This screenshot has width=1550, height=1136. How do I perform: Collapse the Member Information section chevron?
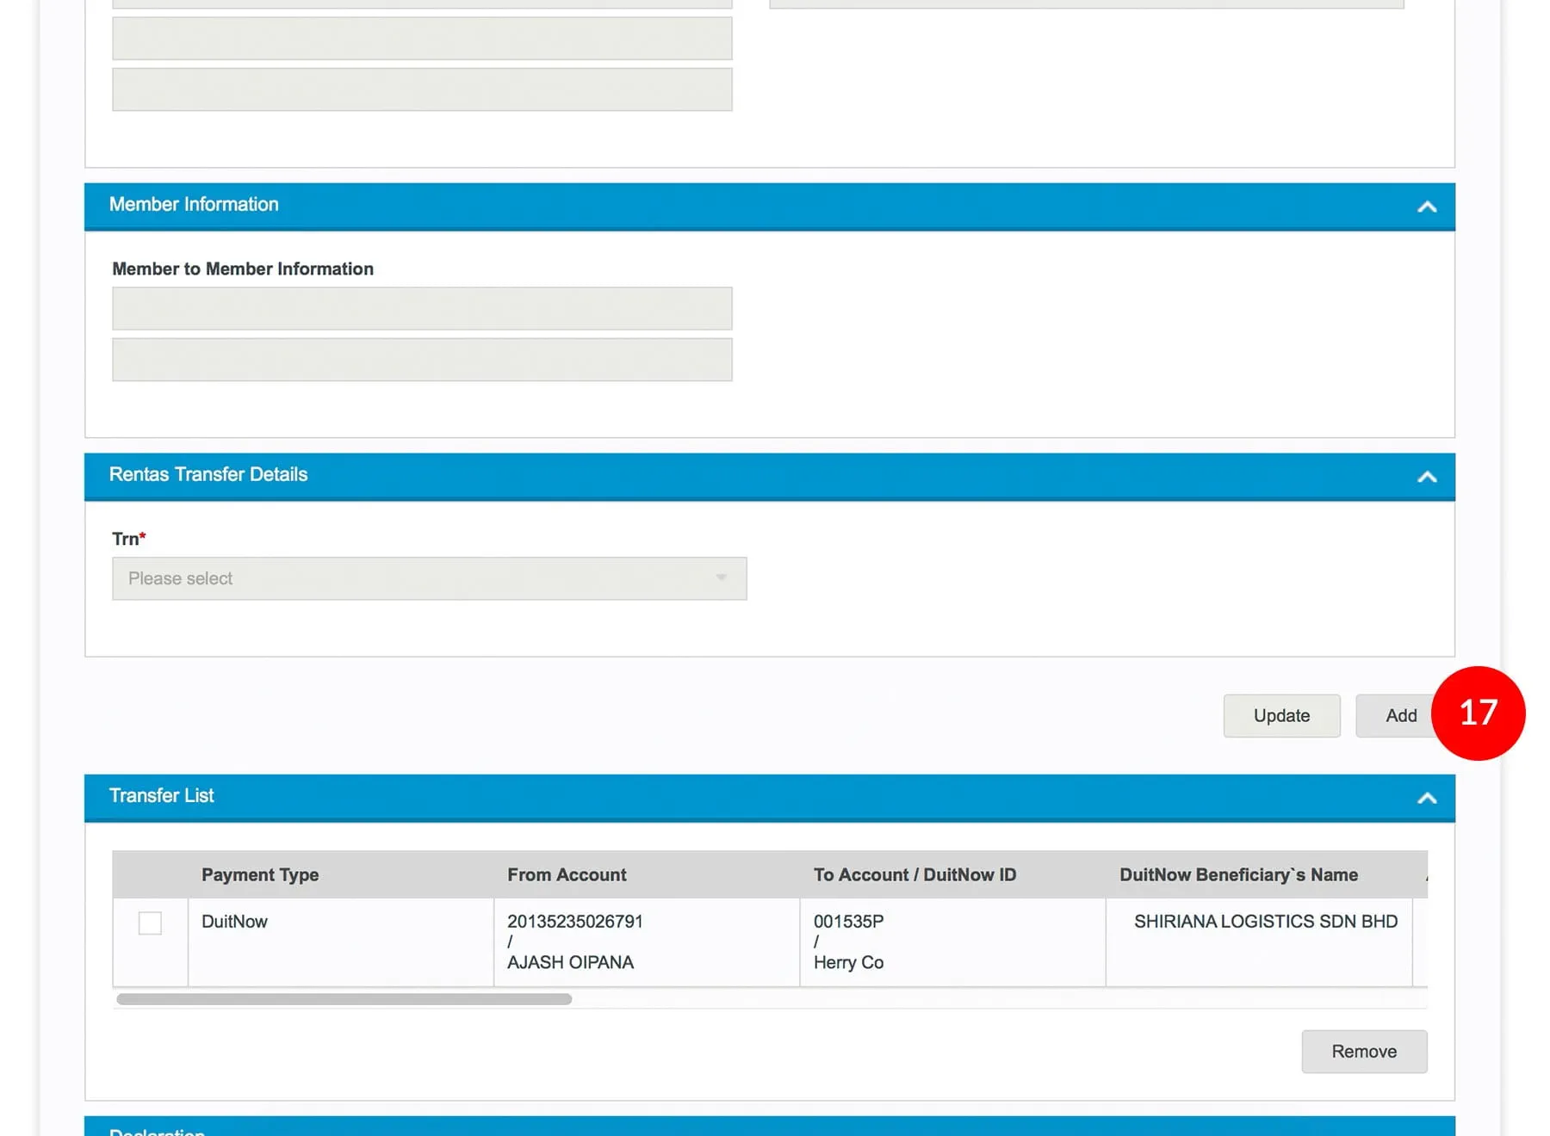pos(1426,207)
